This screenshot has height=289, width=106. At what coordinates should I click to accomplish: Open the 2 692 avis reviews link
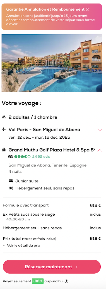(41, 157)
